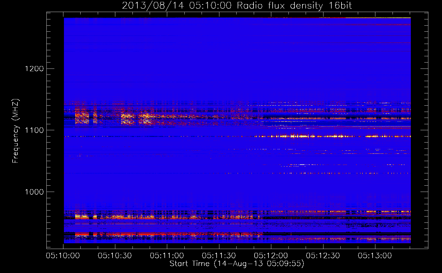
Task: Click the "Start Time (14-Aug-13 05:09:55)" label
Action: tap(237, 264)
